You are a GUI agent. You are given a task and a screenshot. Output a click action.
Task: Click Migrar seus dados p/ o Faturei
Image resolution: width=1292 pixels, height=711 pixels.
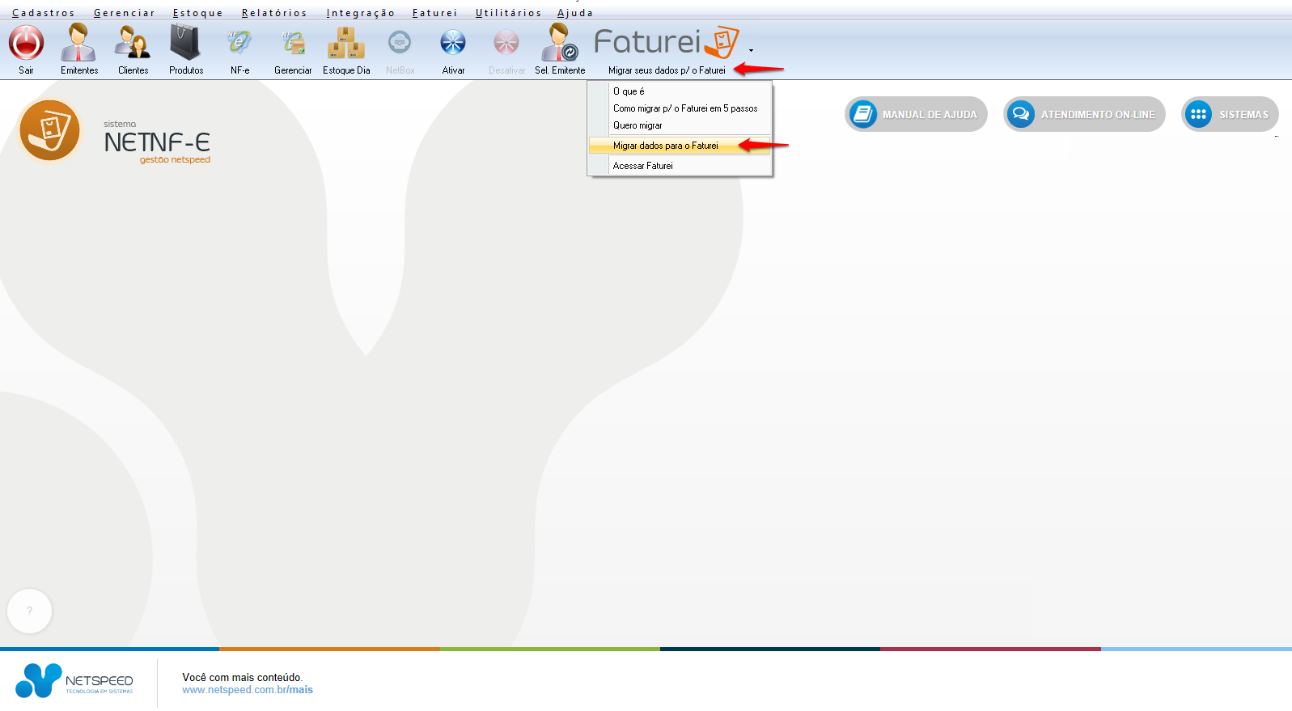point(667,70)
